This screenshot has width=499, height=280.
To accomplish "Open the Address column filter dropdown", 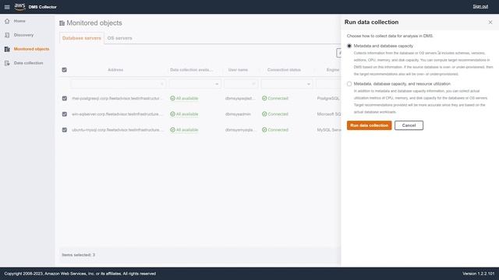I will click(x=118, y=84).
